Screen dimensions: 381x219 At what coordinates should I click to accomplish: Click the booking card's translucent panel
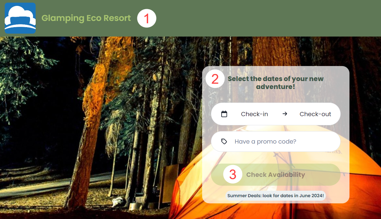[x=276, y=135]
